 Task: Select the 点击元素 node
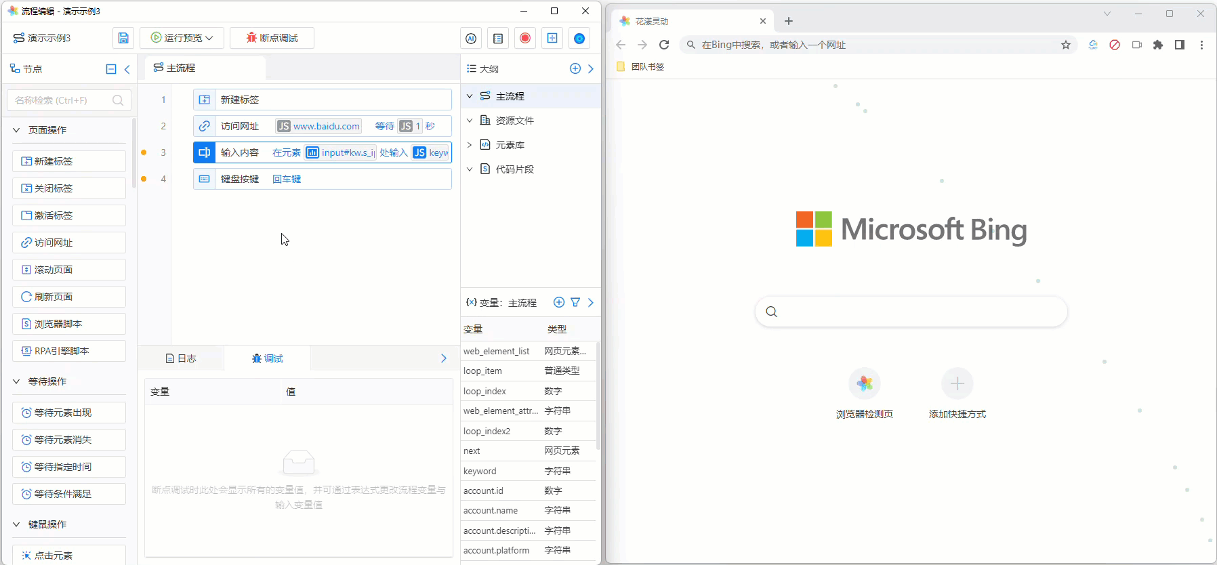pos(69,555)
